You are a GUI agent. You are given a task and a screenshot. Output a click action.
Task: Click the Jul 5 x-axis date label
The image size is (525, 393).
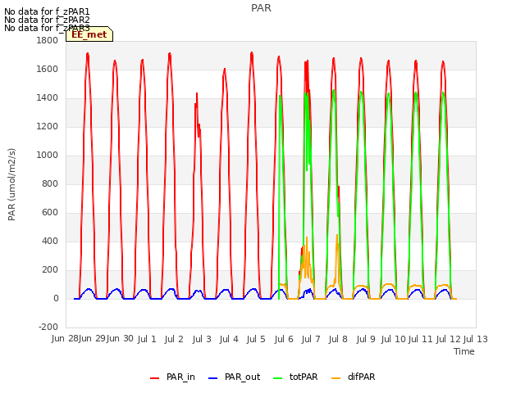point(256,339)
